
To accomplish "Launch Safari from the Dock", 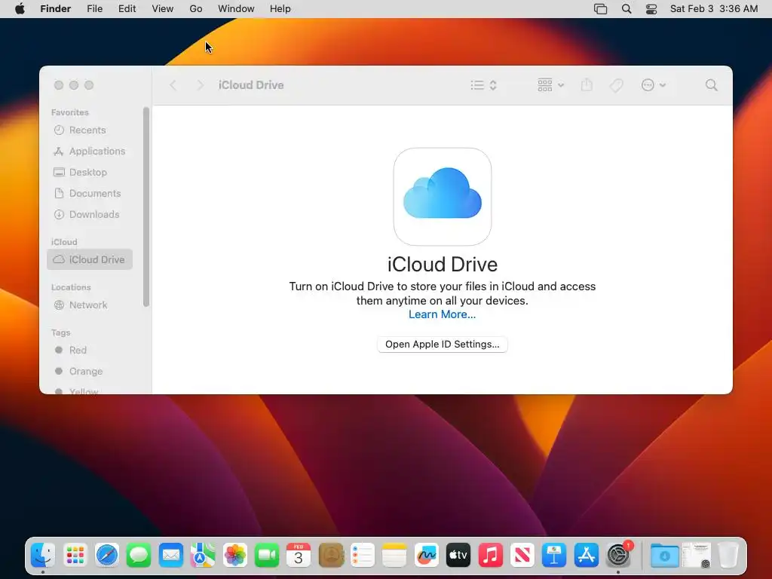I will click(x=107, y=556).
